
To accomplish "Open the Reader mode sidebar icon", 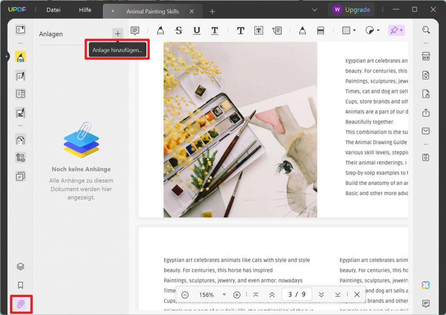I will click(x=20, y=30).
